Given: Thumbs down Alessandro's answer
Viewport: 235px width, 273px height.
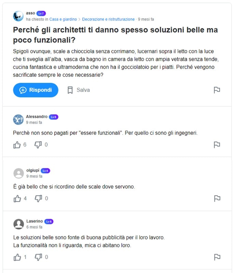Looking at the screenshot, I should (x=38, y=145).
